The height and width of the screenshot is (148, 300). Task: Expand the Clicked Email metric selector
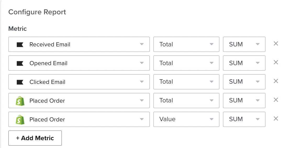(79, 82)
